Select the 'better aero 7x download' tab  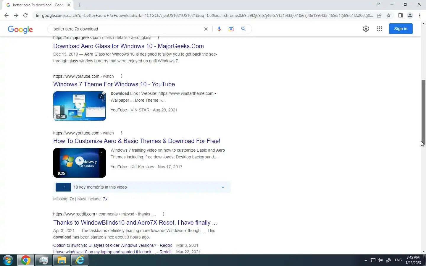pyautogui.click(x=38, y=5)
